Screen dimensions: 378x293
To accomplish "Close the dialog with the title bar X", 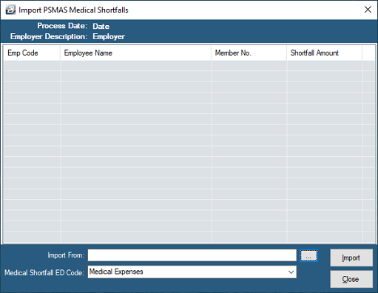I will pos(368,10).
